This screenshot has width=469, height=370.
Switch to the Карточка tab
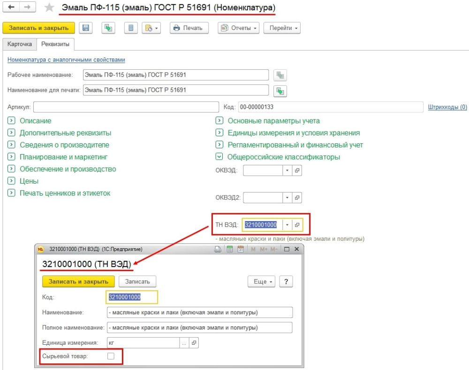(19, 44)
